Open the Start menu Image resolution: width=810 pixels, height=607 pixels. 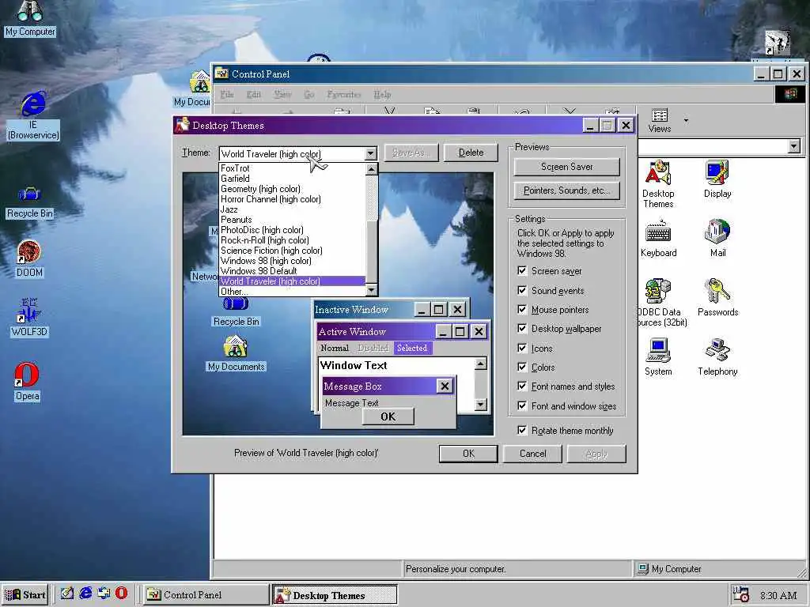26,594
